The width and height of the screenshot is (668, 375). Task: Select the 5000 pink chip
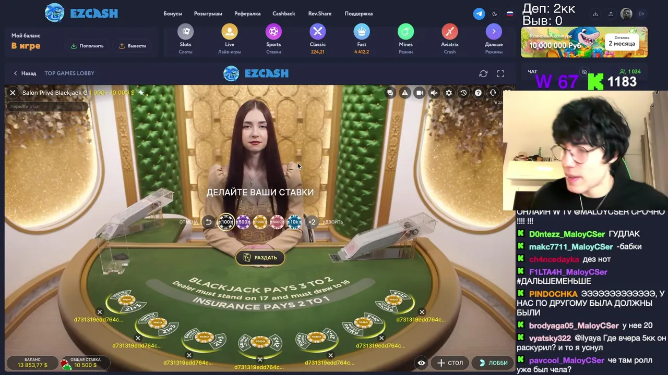(277, 222)
